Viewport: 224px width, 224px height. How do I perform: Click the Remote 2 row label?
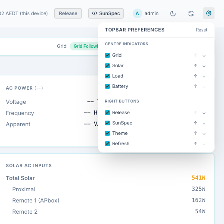(25, 212)
